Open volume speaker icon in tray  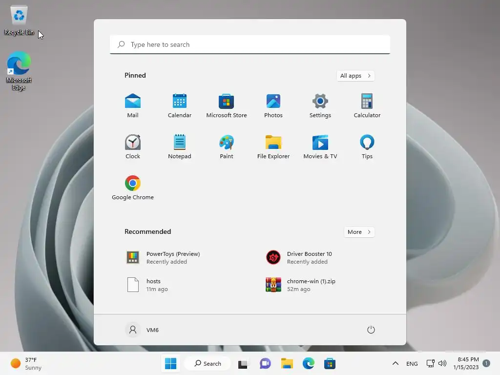click(442, 363)
